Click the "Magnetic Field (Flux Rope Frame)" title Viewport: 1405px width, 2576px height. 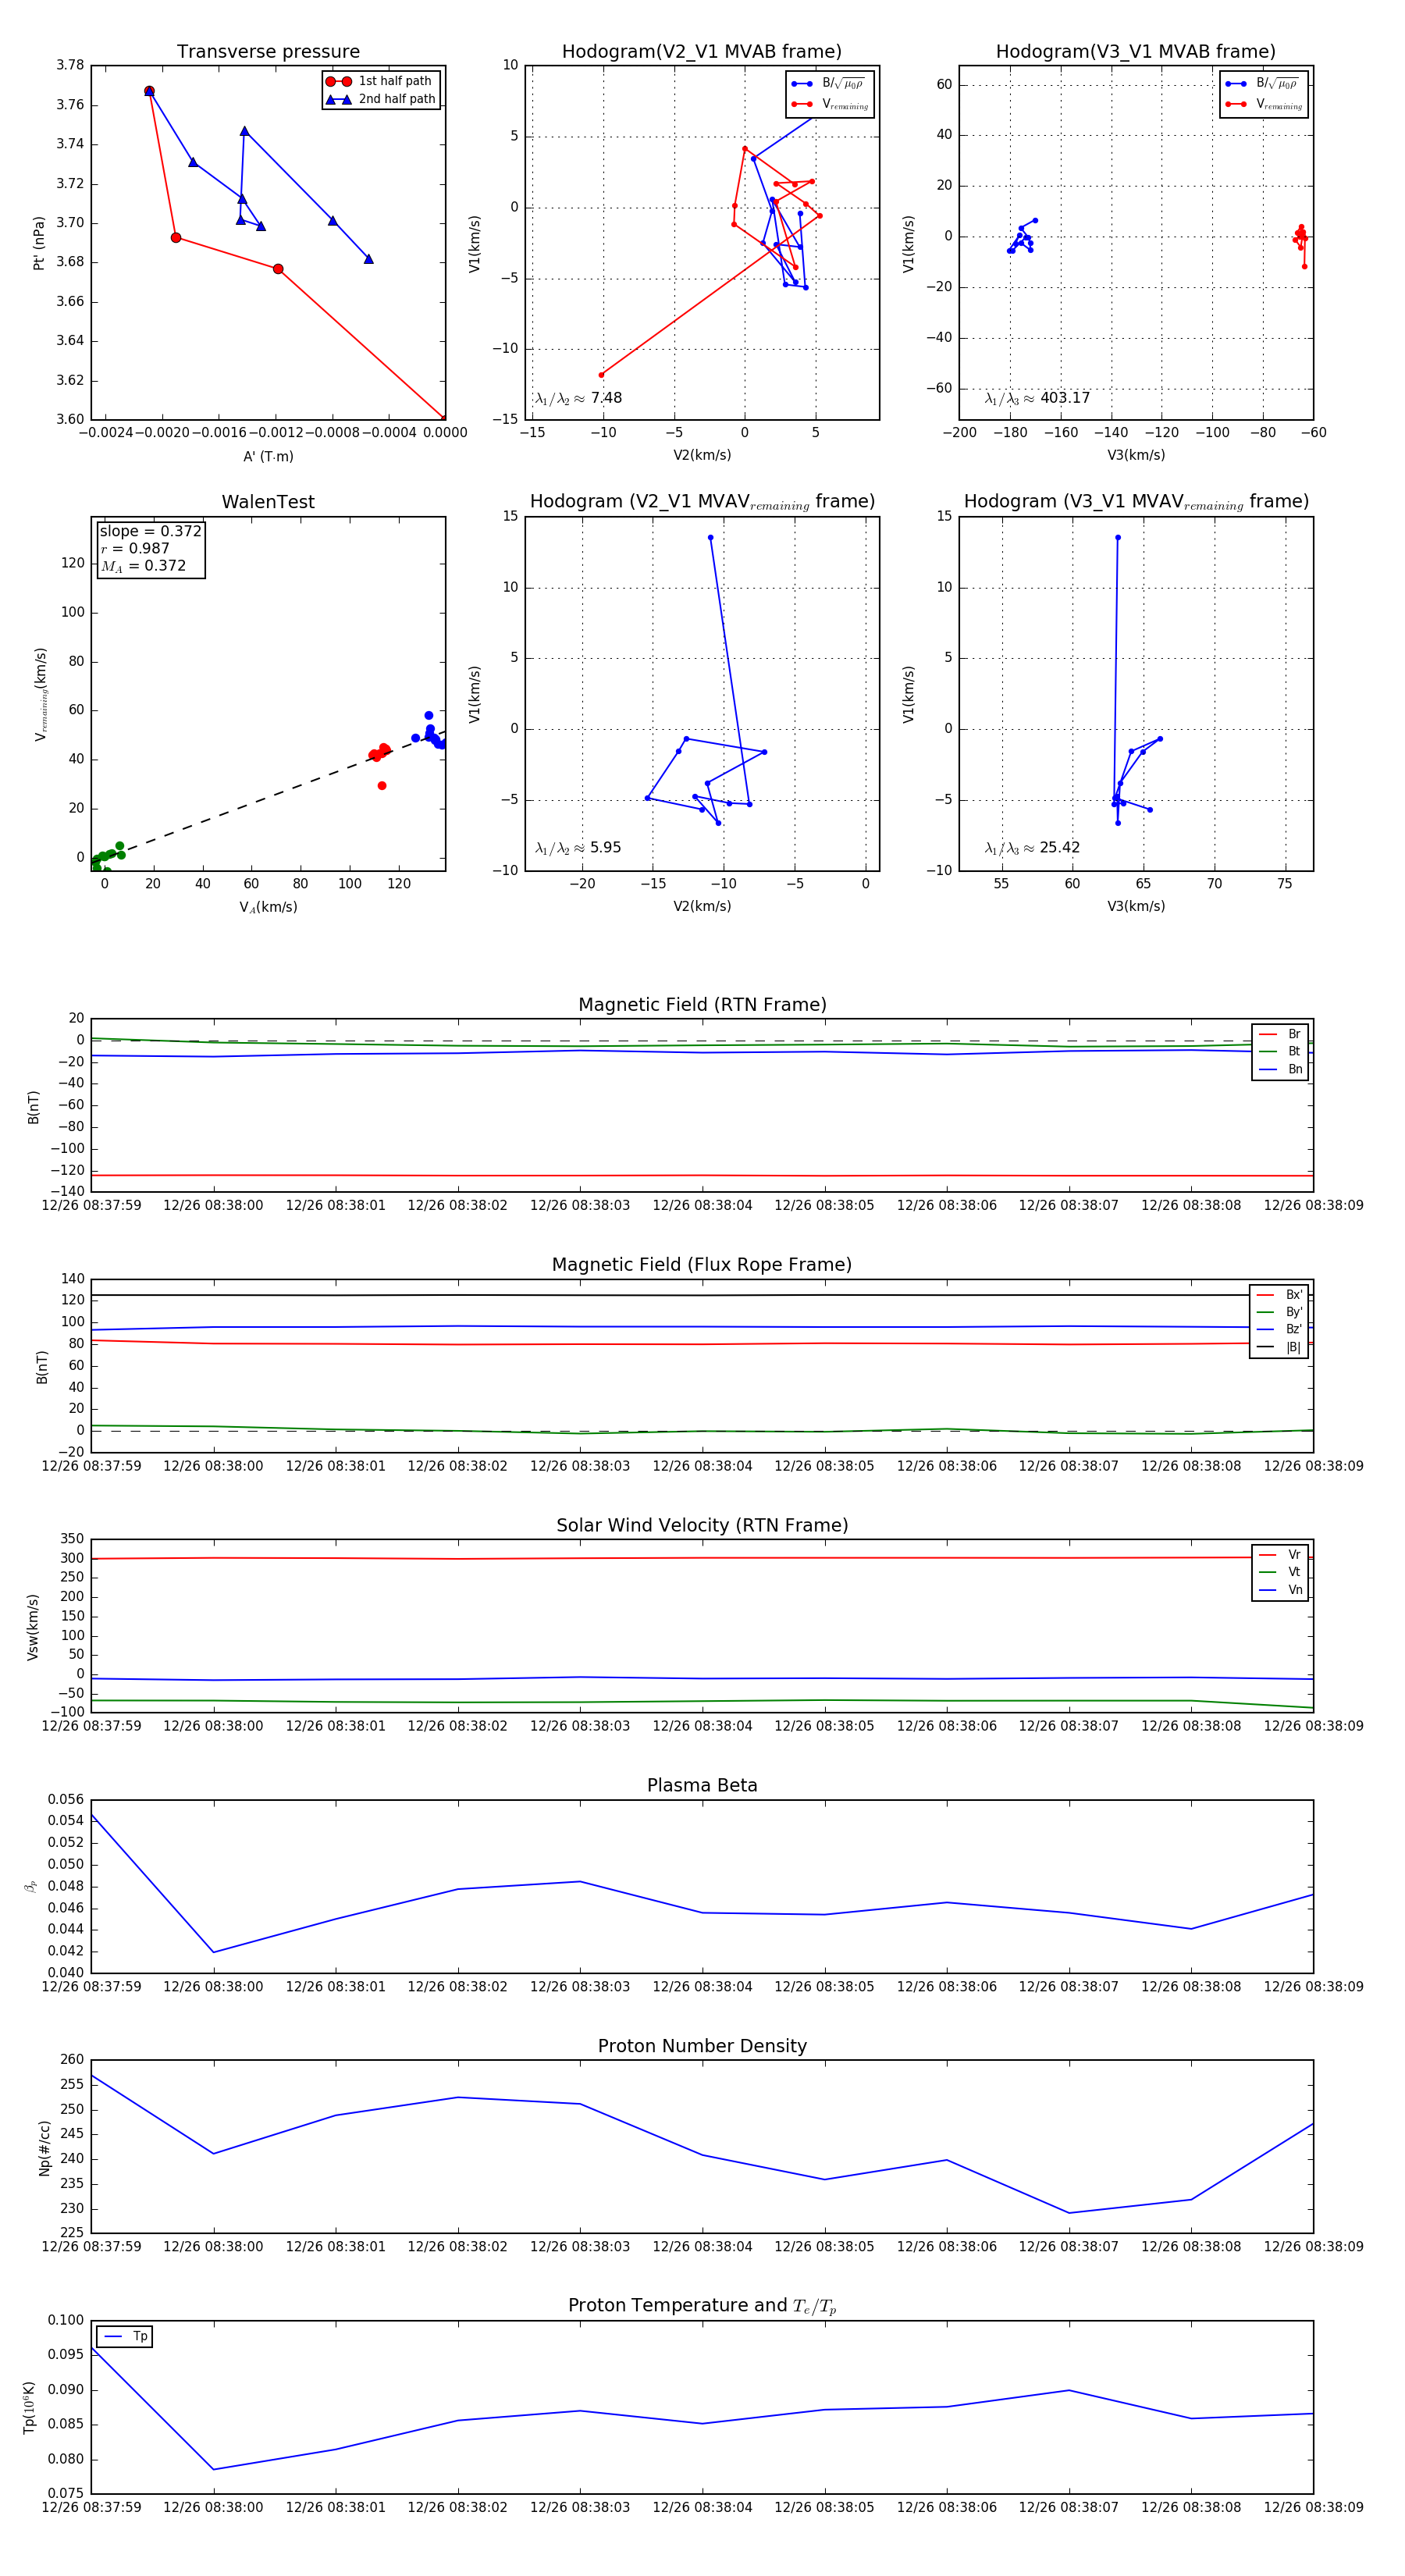(702, 1265)
